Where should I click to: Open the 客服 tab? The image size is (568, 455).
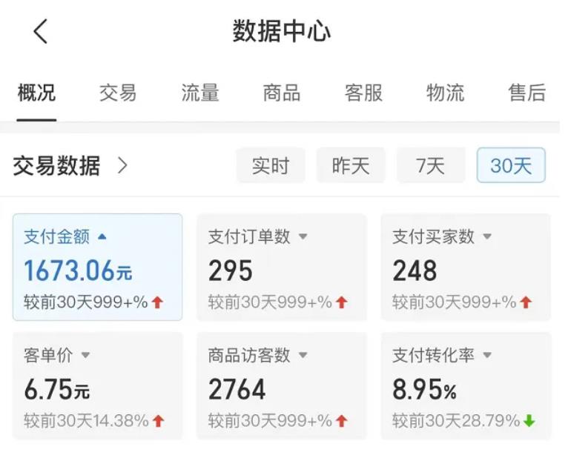point(363,93)
